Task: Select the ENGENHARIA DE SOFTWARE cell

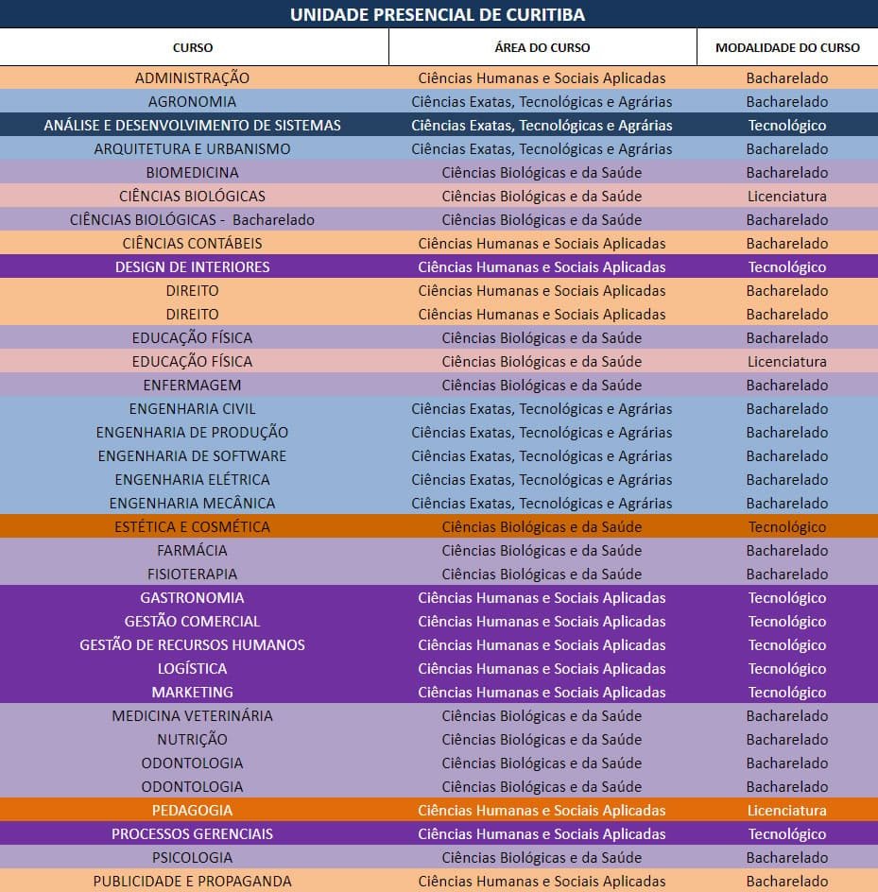Action: (x=193, y=456)
